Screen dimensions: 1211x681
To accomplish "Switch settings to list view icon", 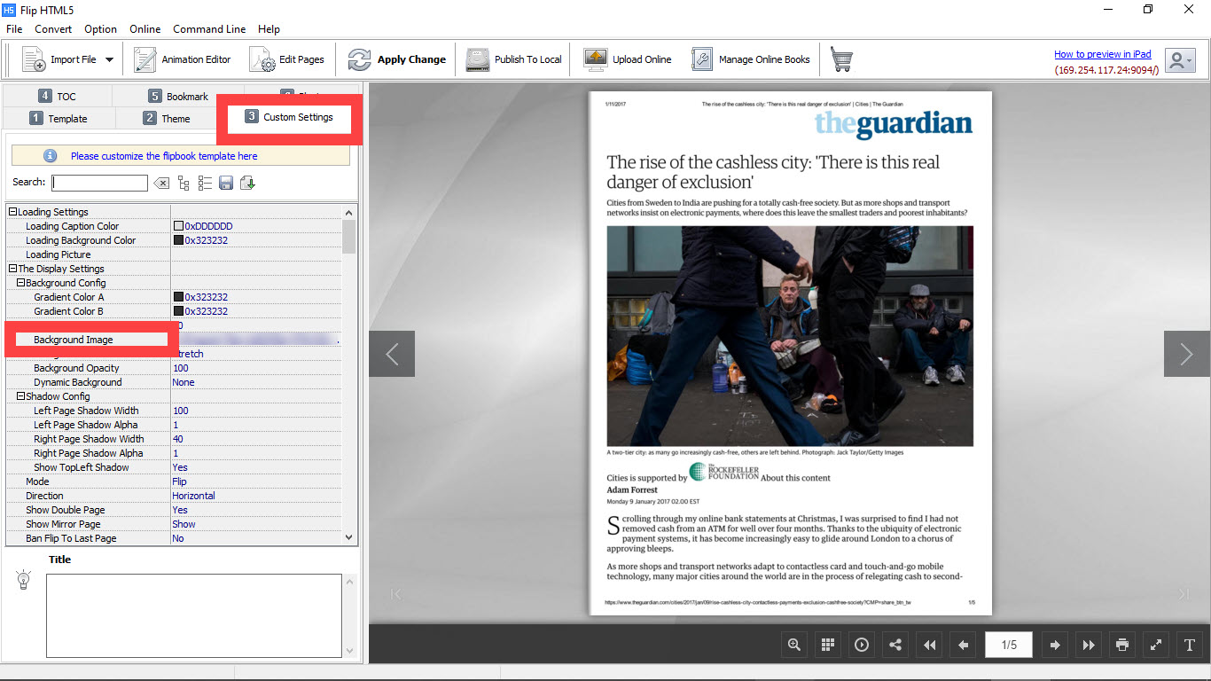I will (x=205, y=183).
